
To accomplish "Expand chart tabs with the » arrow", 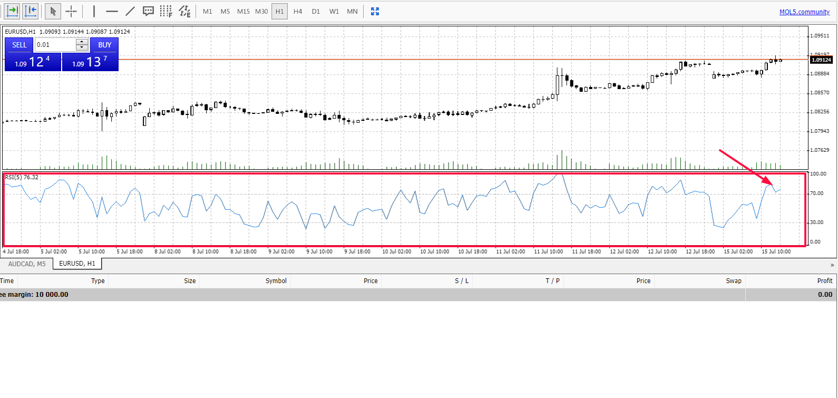I will point(832,265).
